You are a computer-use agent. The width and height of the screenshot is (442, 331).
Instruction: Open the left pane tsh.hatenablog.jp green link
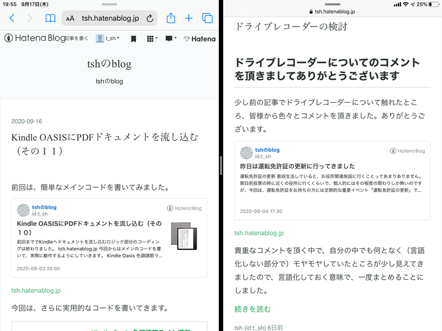pos(36,291)
